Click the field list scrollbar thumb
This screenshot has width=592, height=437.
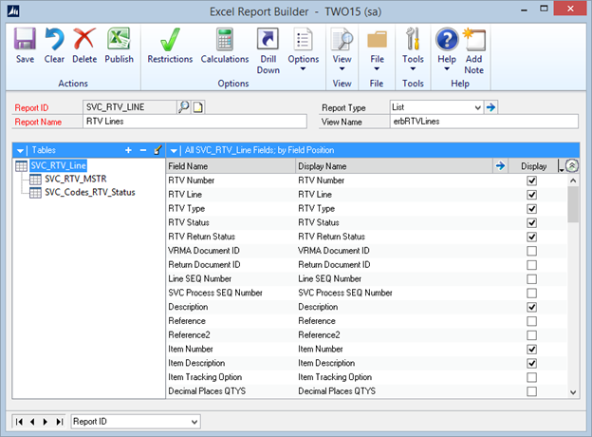pos(573,204)
